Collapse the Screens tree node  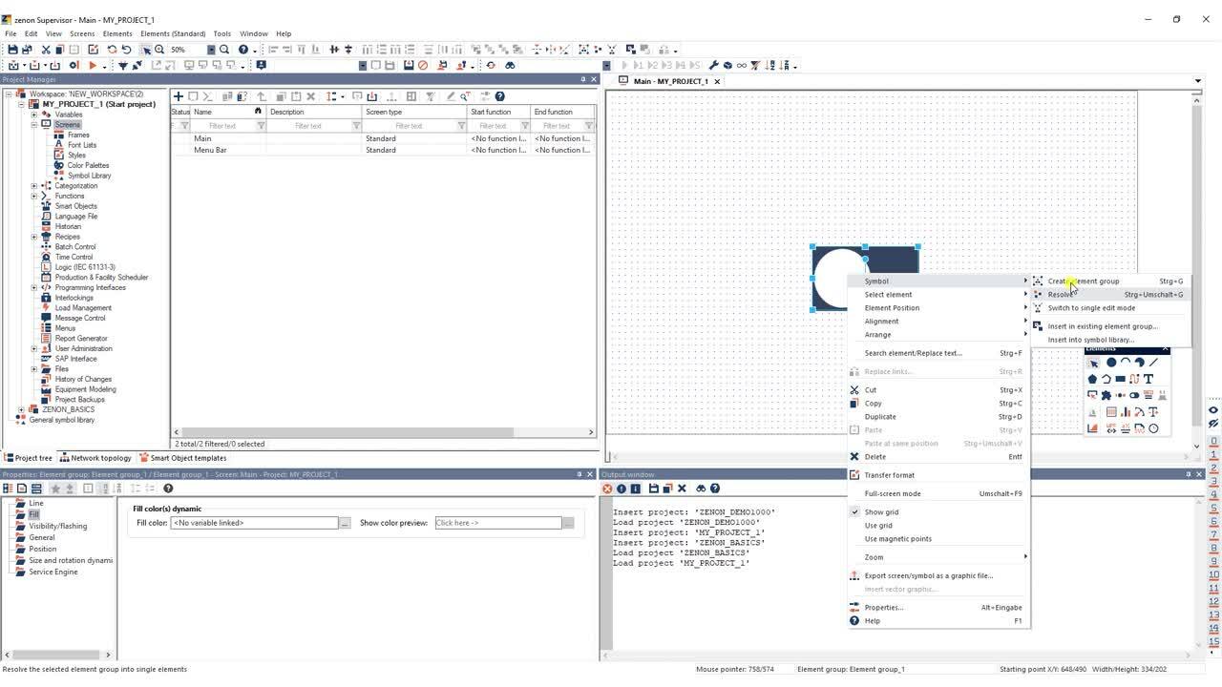pyautogui.click(x=34, y=125)
